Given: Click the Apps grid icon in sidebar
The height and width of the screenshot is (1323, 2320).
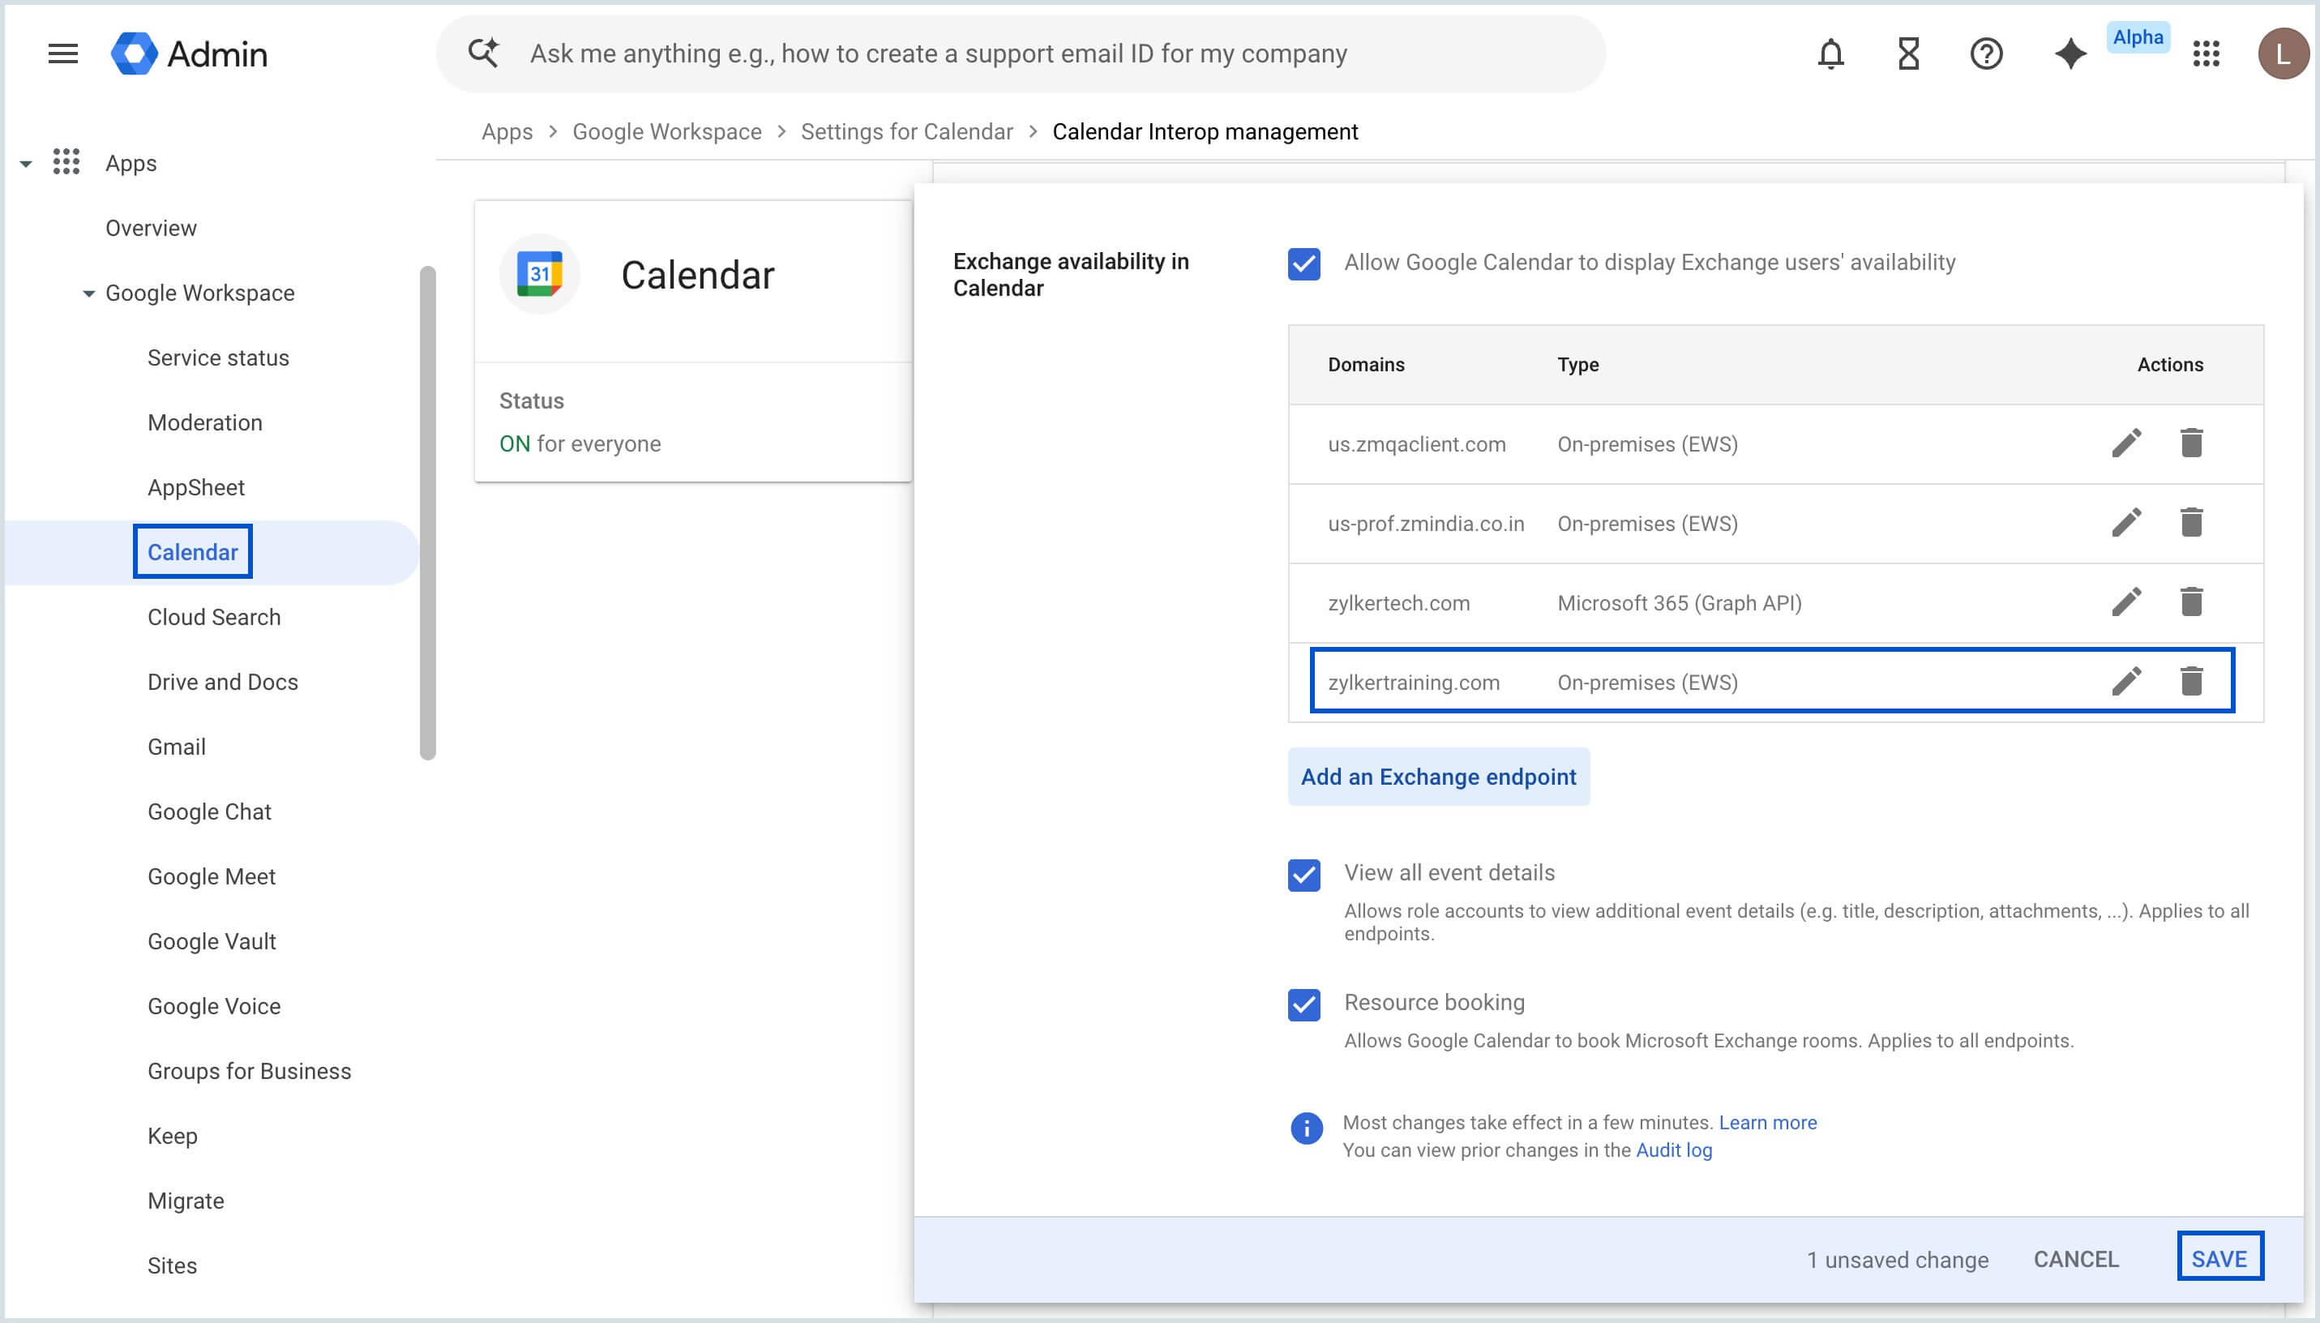Looking at the screenshot, I should point(66,162).
